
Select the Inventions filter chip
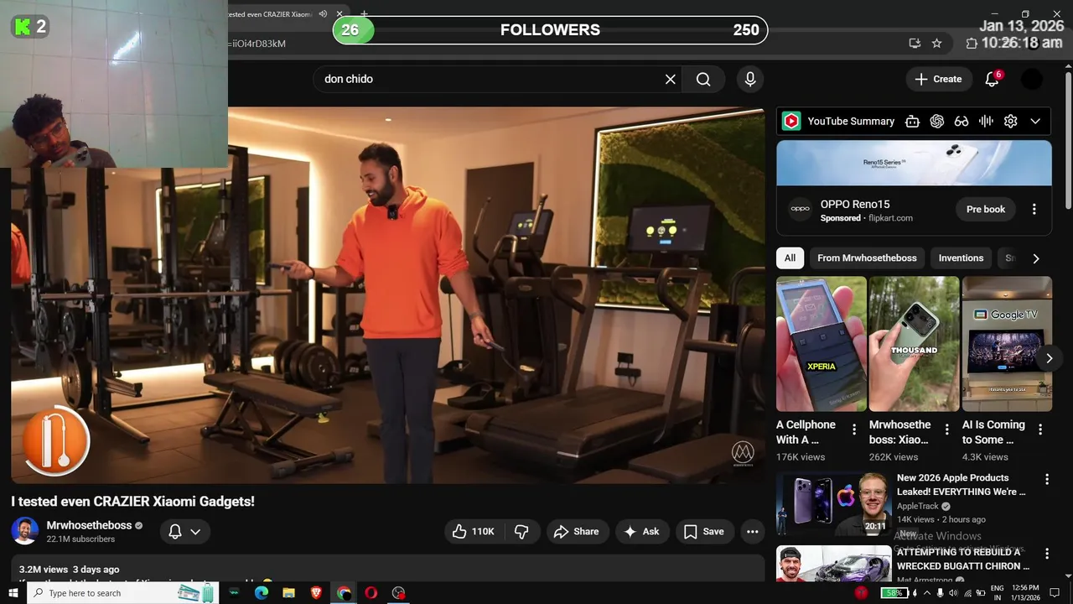pos(961,258)
